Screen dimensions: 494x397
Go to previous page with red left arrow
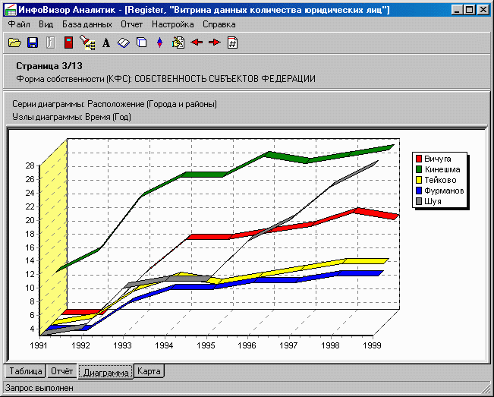[197, 42]
